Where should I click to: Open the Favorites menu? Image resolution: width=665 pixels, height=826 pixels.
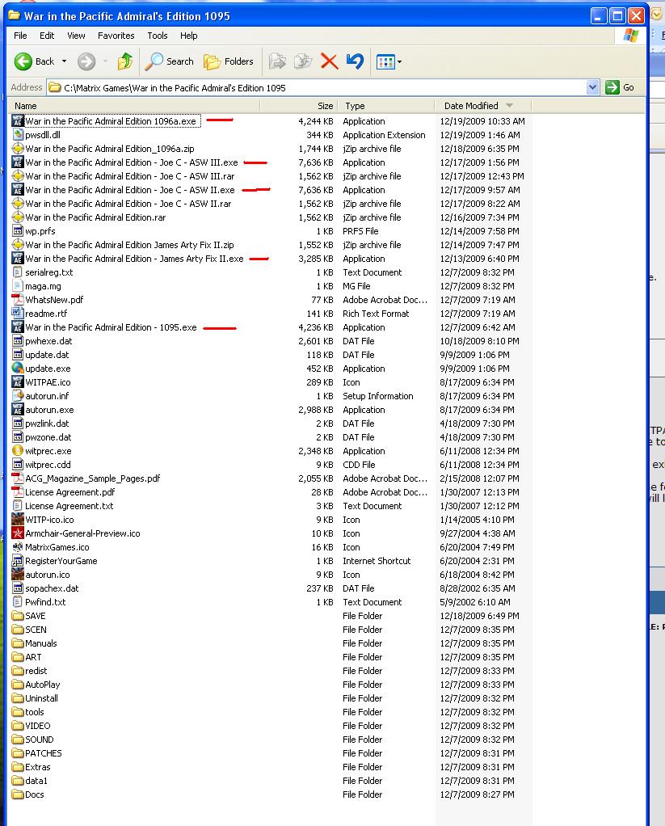[x=116, y=36]
